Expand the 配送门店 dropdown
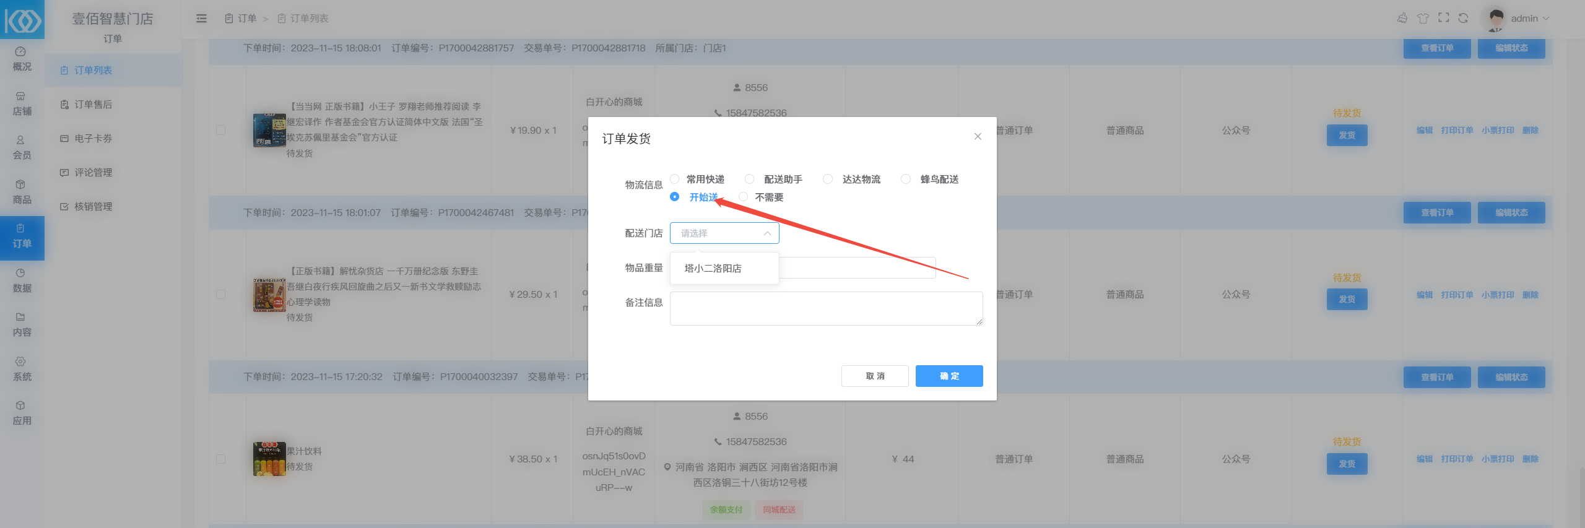Viewport: 1585px width, 528px height. pos(724,233)
